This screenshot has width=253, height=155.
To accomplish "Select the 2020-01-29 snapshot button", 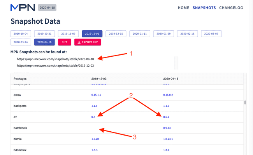I will pyautogui.click(x=163, y=34).
